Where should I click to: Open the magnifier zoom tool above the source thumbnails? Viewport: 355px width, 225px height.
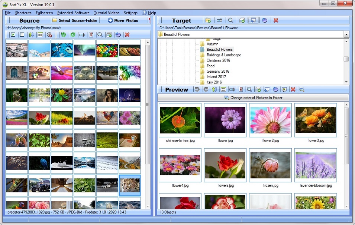pyautogui.click(x=100, y=34)
